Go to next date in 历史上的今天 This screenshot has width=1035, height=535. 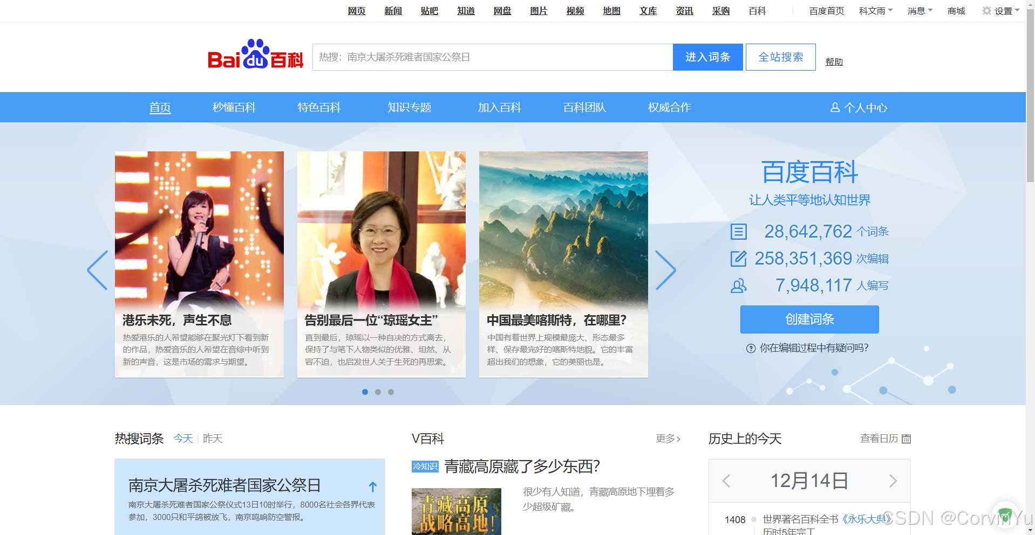[x=893, y=481]
